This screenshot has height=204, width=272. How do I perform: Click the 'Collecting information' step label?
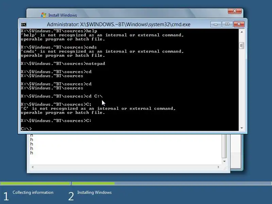(33, 192)
